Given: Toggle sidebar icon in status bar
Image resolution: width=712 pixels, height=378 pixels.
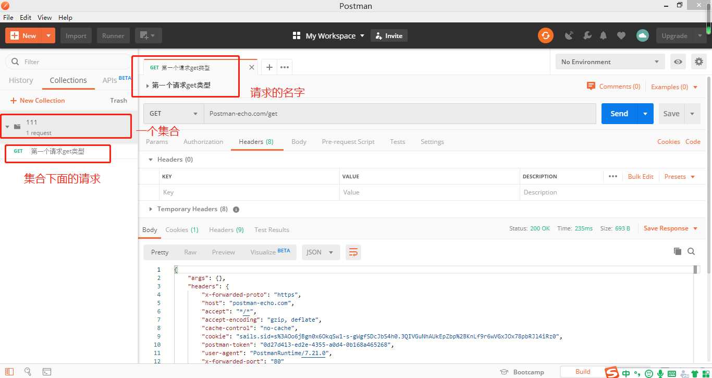Looking at the screenshot, I should (x=10, y=372).
